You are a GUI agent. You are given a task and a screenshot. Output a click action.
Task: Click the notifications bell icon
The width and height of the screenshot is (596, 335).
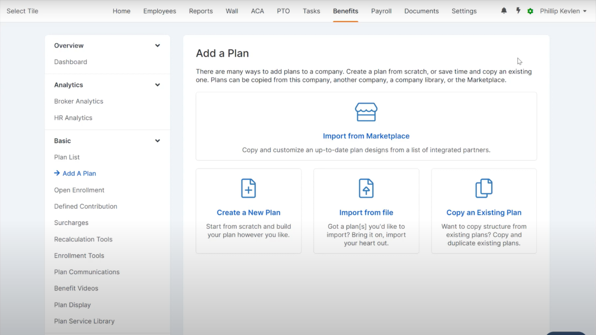(x=504, y=11)
